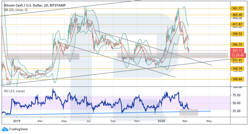Click the 465.40 price level label
249x134 pixels.
click(x=237, y=15)
